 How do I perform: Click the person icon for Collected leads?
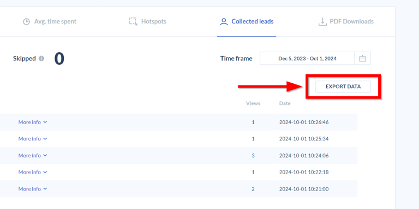tap(224, 22)
